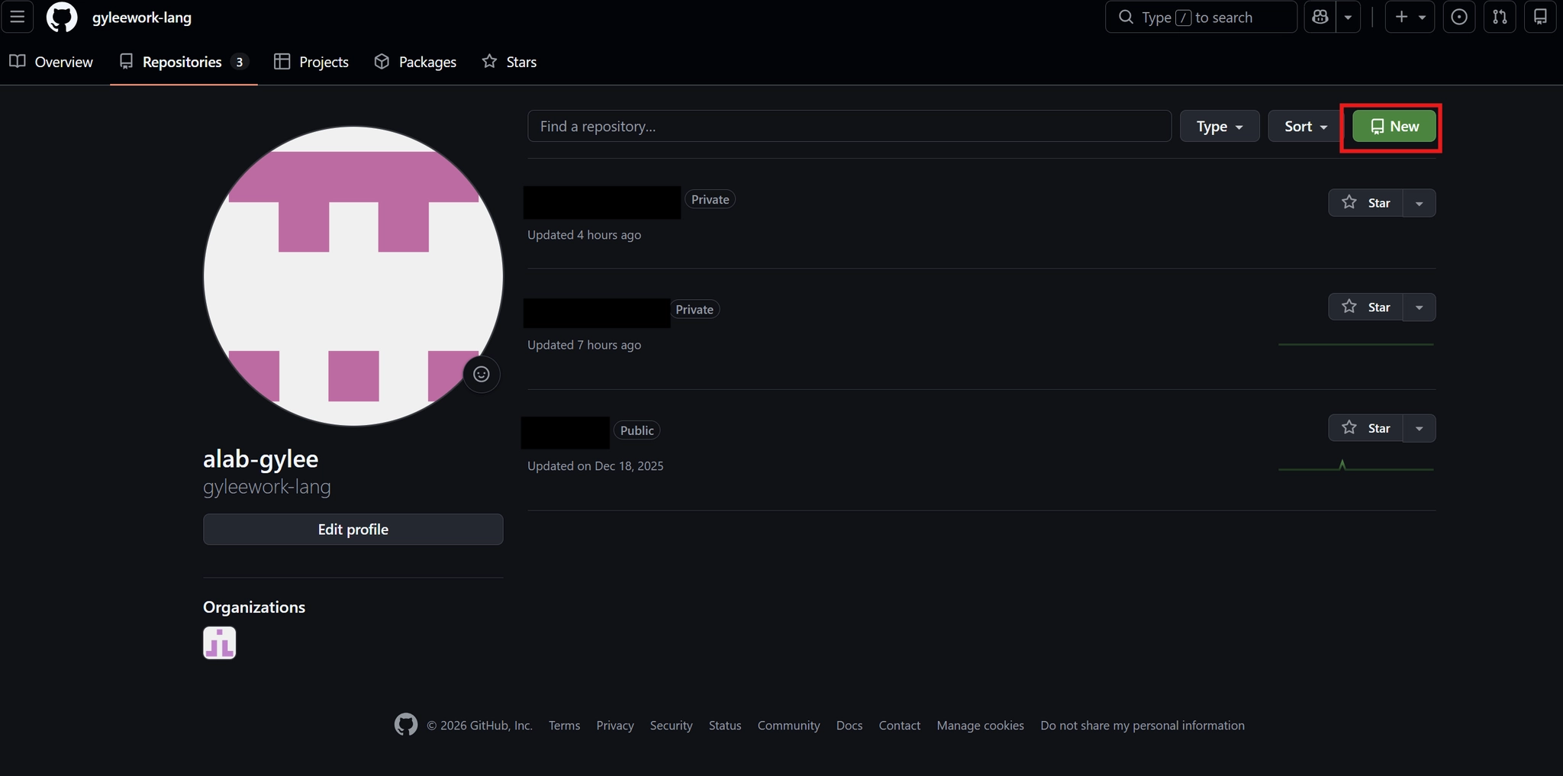Open the hamburger navigation menu
This screenshot has height=776, width=1563.
tap(17, 17)
